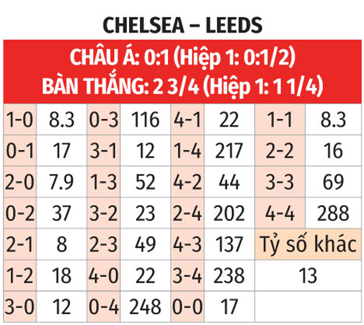Click the 217 odds value
Image resolution: width=364 pixels, height=325 pixels.
(229, 152)
